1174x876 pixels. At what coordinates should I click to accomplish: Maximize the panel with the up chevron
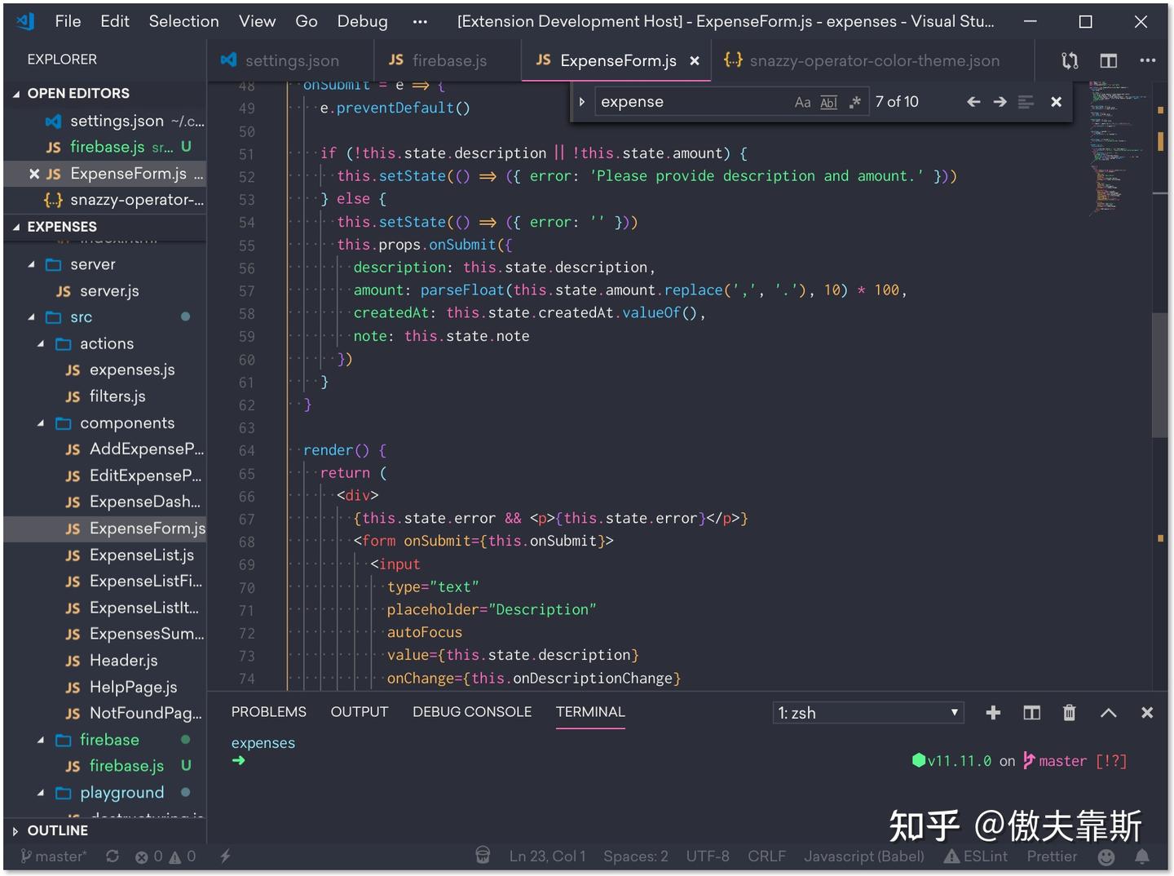(1108, 713)
